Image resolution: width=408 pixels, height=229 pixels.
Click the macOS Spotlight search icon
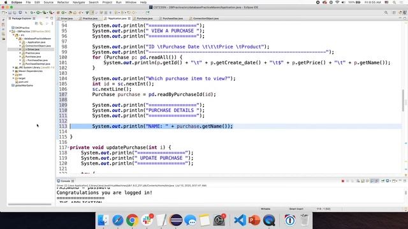pyautogui.click(x=394, y=3)
